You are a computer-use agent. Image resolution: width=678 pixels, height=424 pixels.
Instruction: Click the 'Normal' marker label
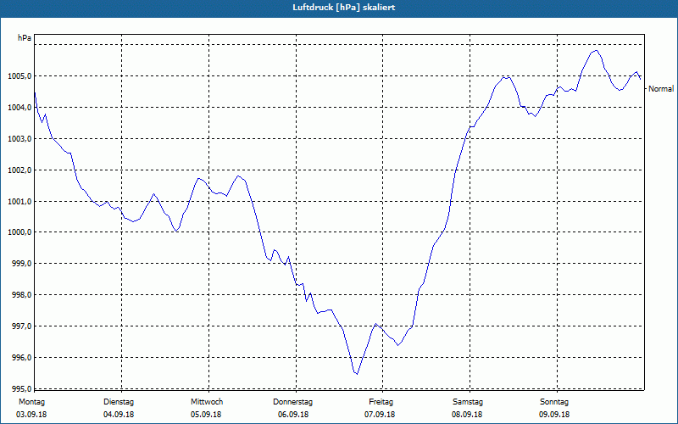coord(661,89)
